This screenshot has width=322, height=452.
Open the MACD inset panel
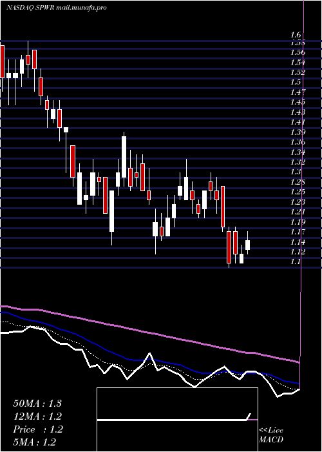point(177,420)
